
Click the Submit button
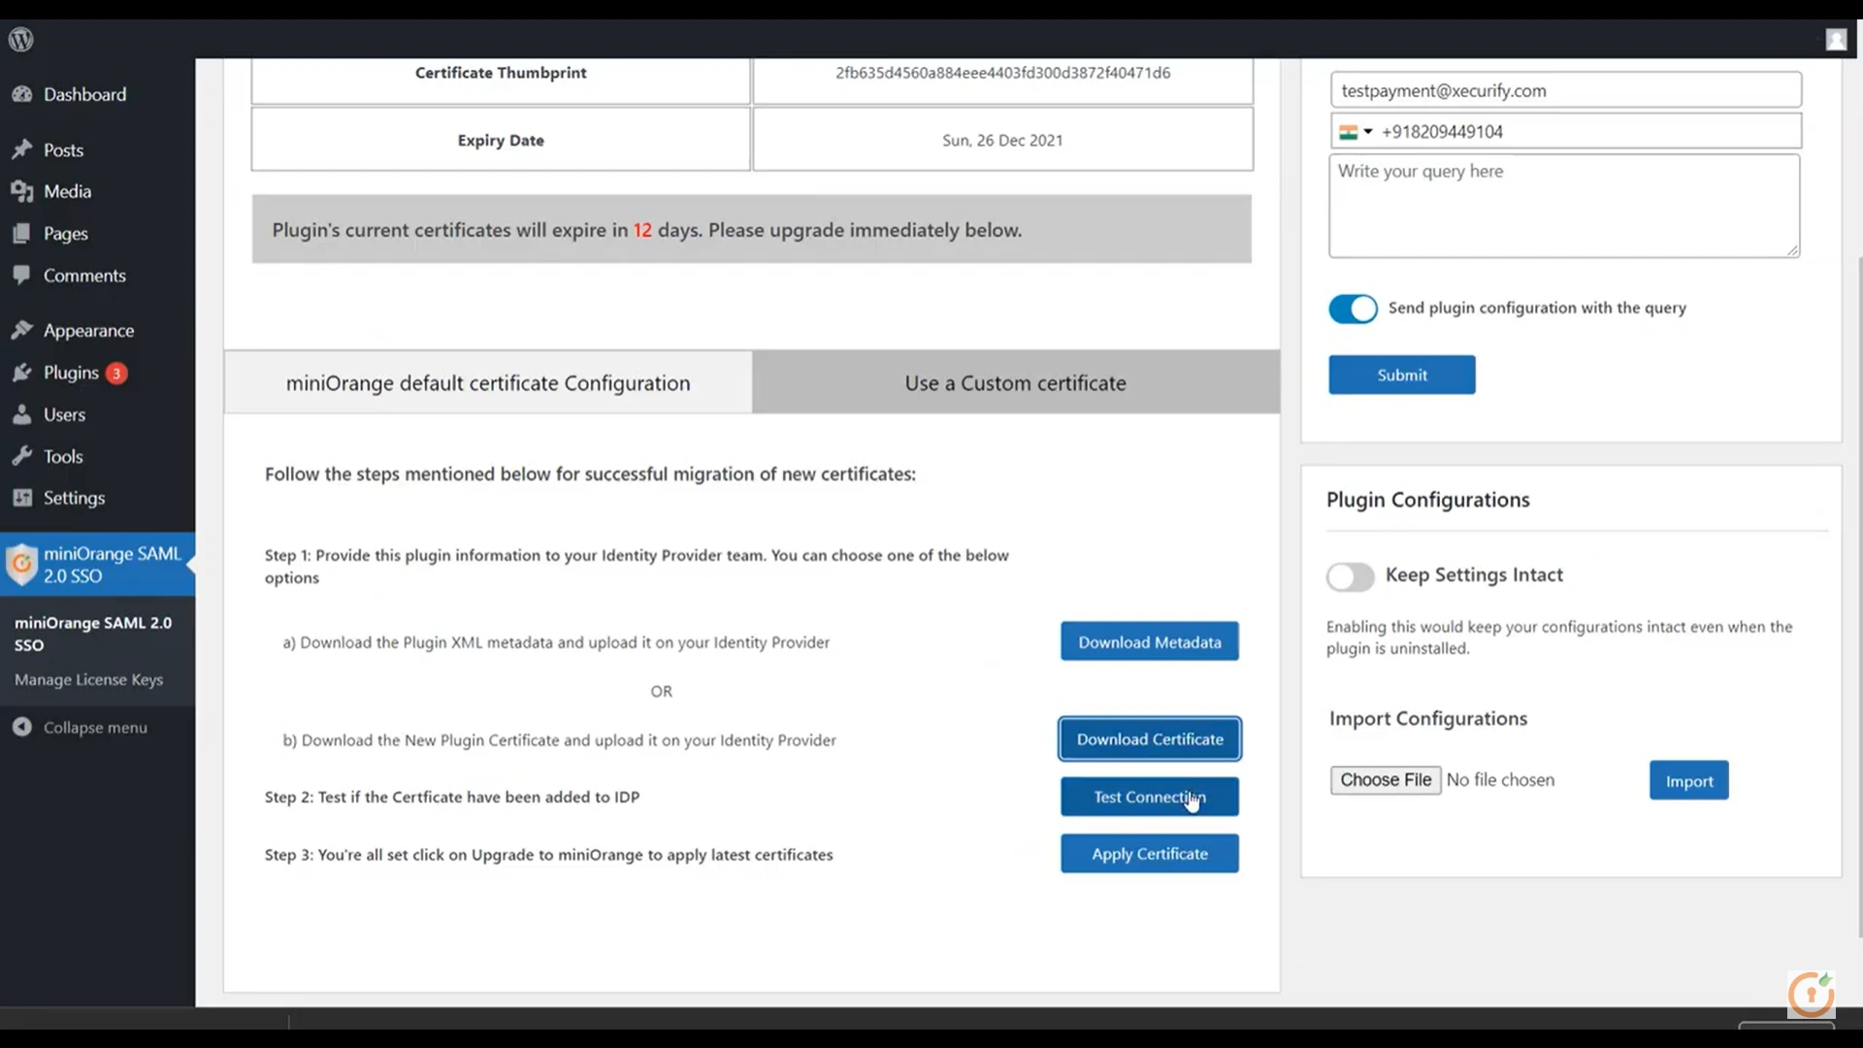tap(1402, 375)
